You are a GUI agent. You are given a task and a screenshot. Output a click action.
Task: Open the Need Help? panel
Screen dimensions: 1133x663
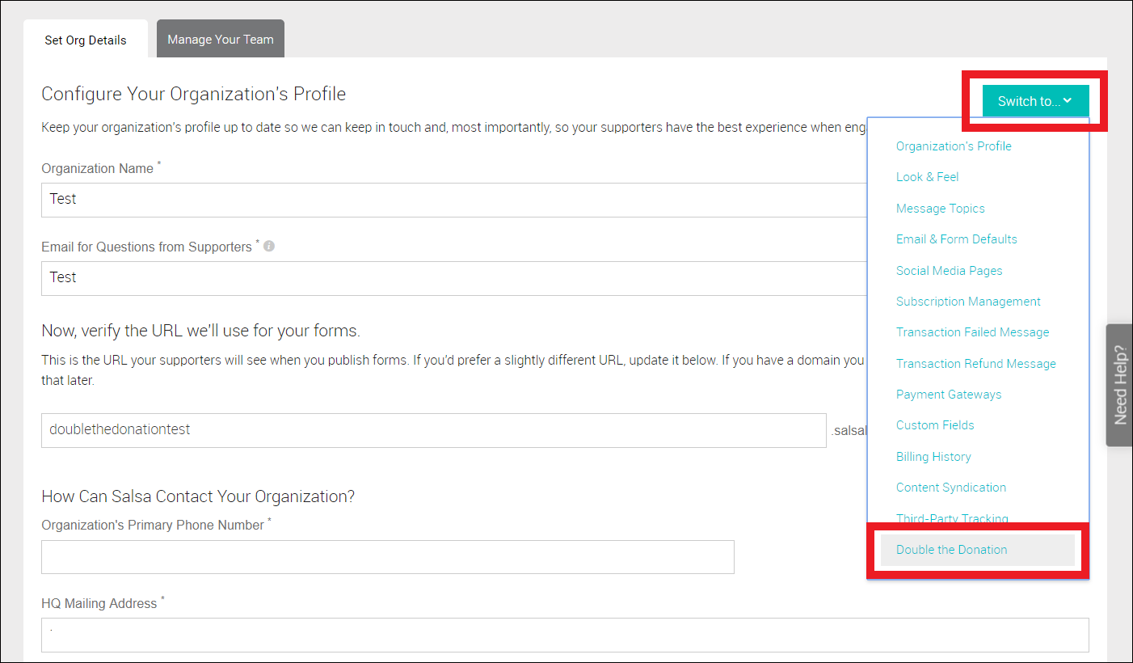pos(1118,386)
